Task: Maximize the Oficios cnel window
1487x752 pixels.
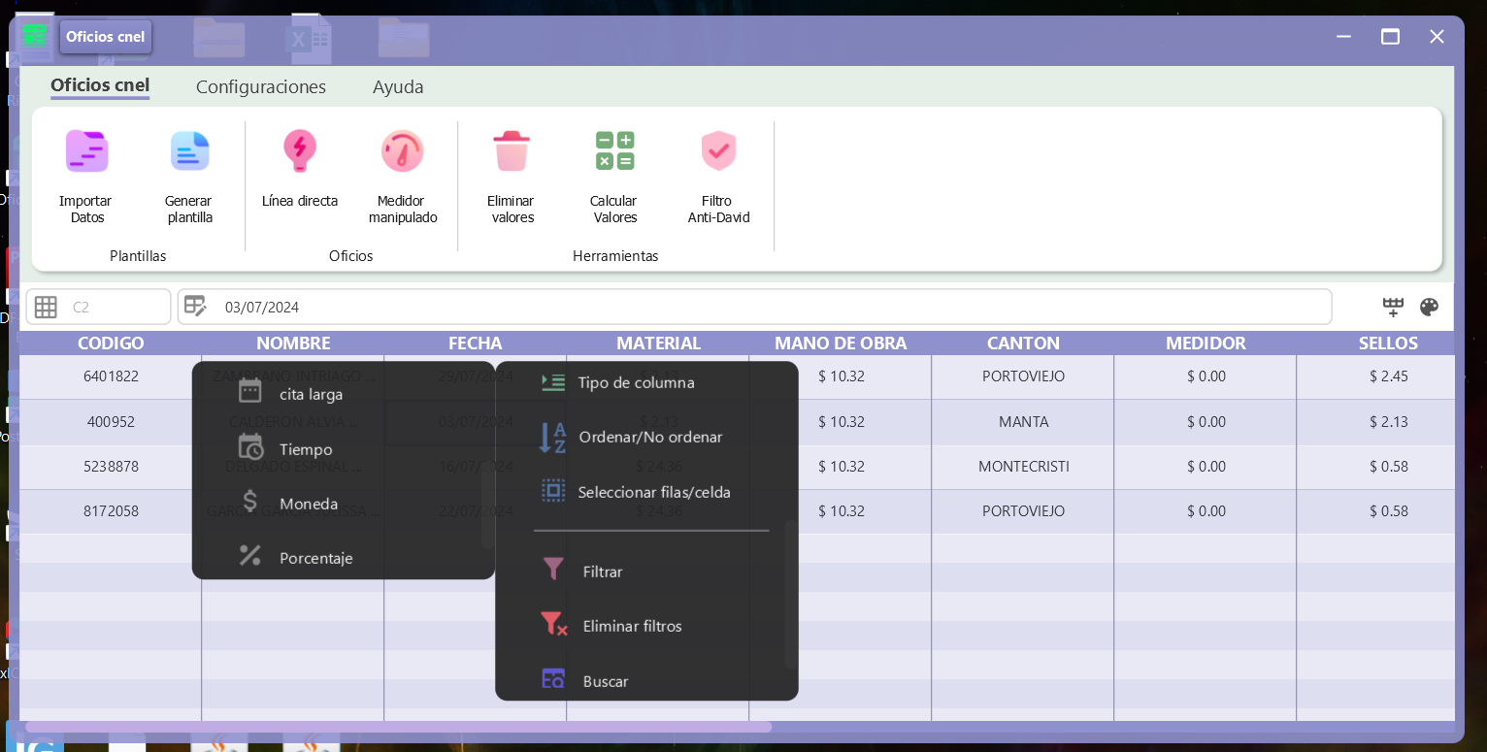Action: tap(1390, 37)
